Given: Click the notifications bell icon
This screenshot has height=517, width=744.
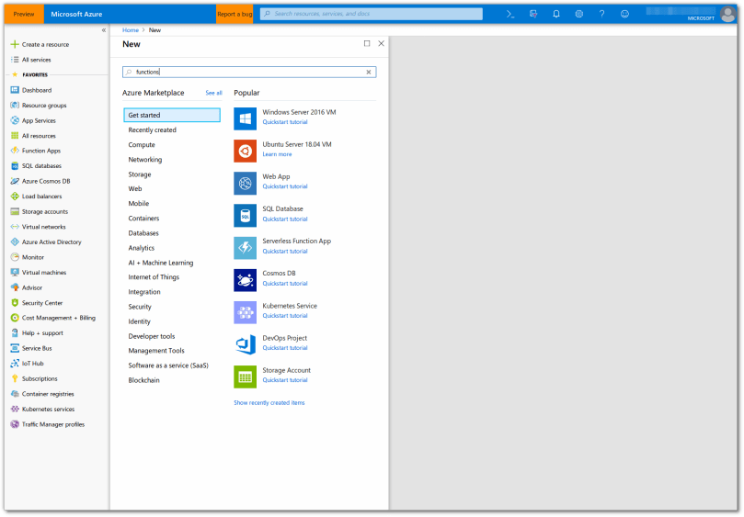Looking at the screenshot, I should click(x=556, y=14).
